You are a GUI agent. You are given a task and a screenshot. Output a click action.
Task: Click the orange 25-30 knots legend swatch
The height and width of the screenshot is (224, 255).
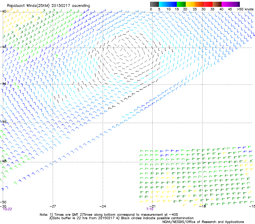tap(199, 4)
